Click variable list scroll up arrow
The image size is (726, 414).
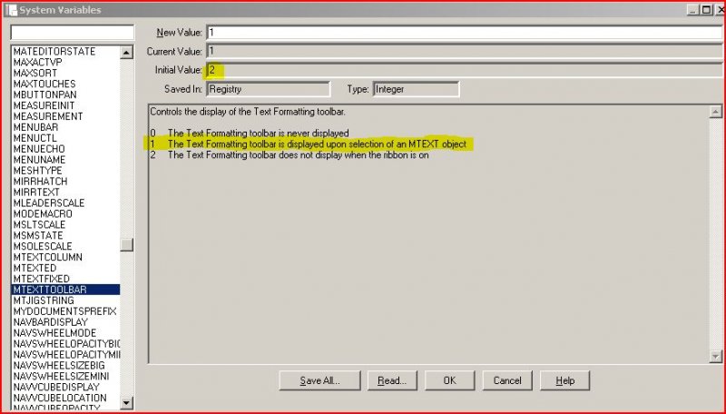coord(126,53)
